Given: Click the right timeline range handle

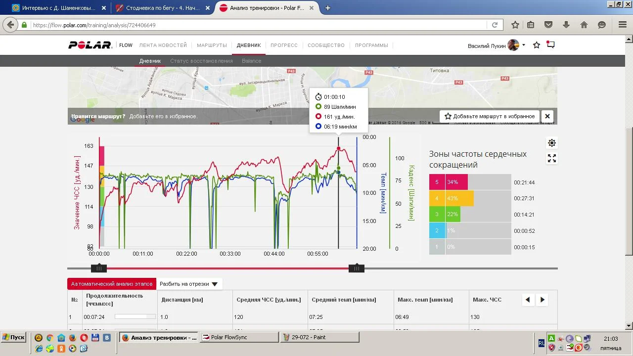Looking at the screenshot, I should [356, 268].
